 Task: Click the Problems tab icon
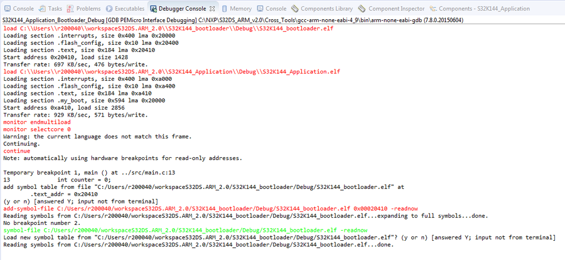pyautogui.click(x=70, y=8)
